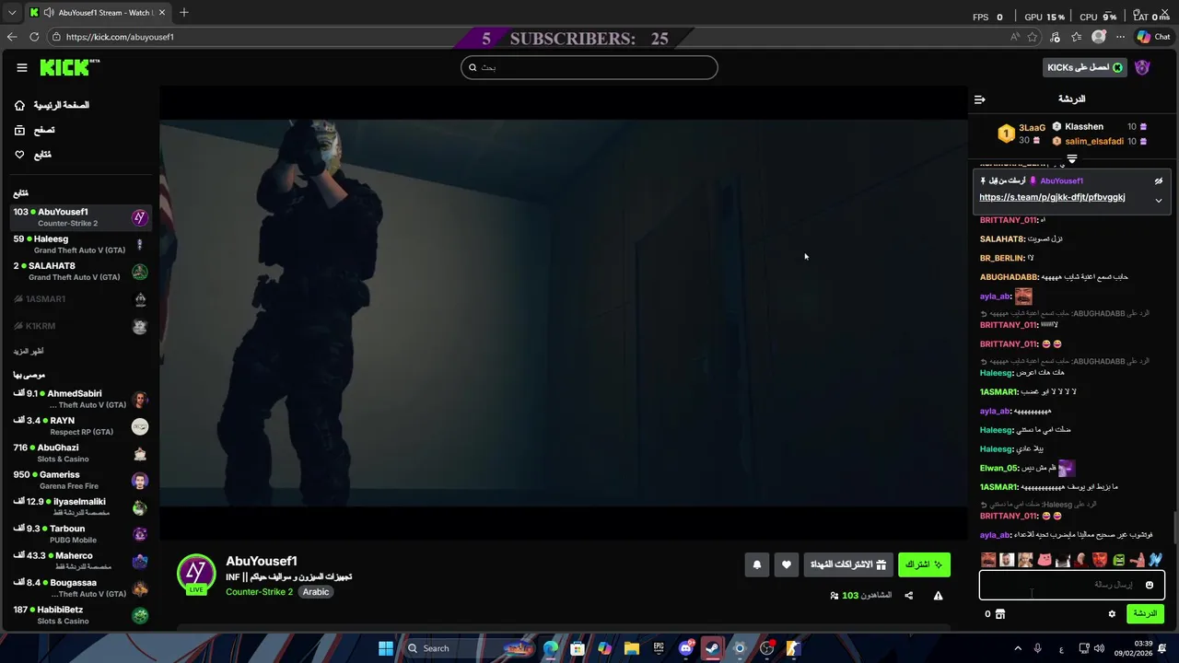Click the get KICKs button

[1084, 67]
